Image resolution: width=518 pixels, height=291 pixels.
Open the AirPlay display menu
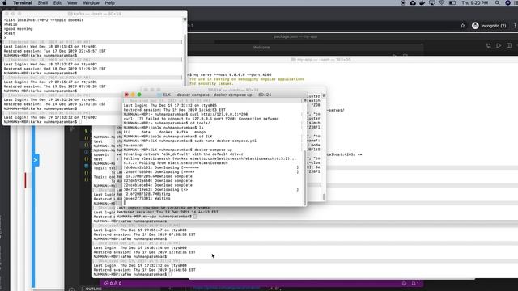[x=431, y=3]
